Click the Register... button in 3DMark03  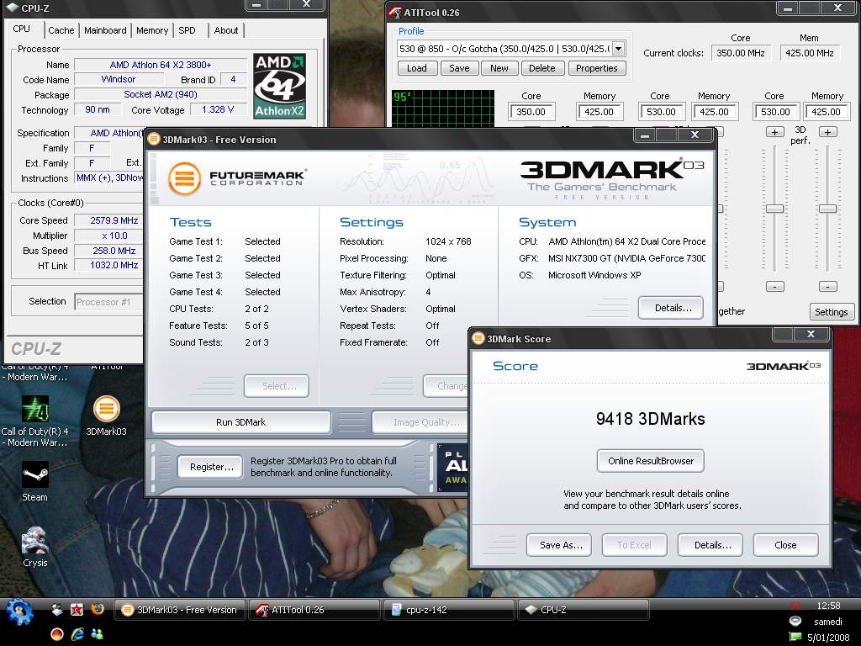[x=211, y=467]
